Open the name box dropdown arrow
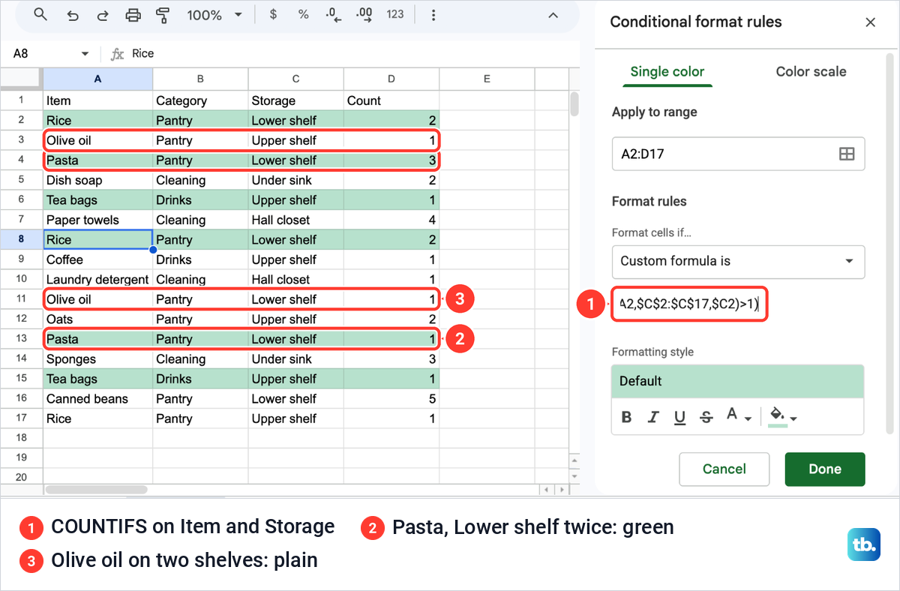The image size is (900, 591). pos(85,54)
